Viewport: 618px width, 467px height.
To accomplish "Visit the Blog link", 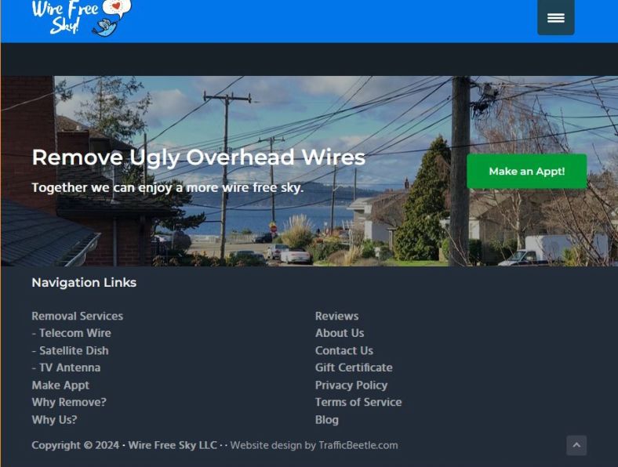I will [327, 420].
